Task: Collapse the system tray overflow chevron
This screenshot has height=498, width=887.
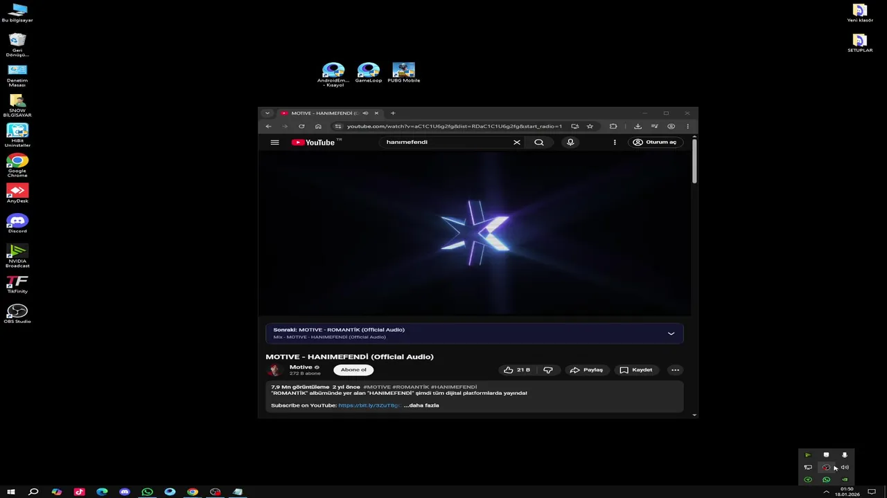Action: pyautogui.click(x=826, y=492)
